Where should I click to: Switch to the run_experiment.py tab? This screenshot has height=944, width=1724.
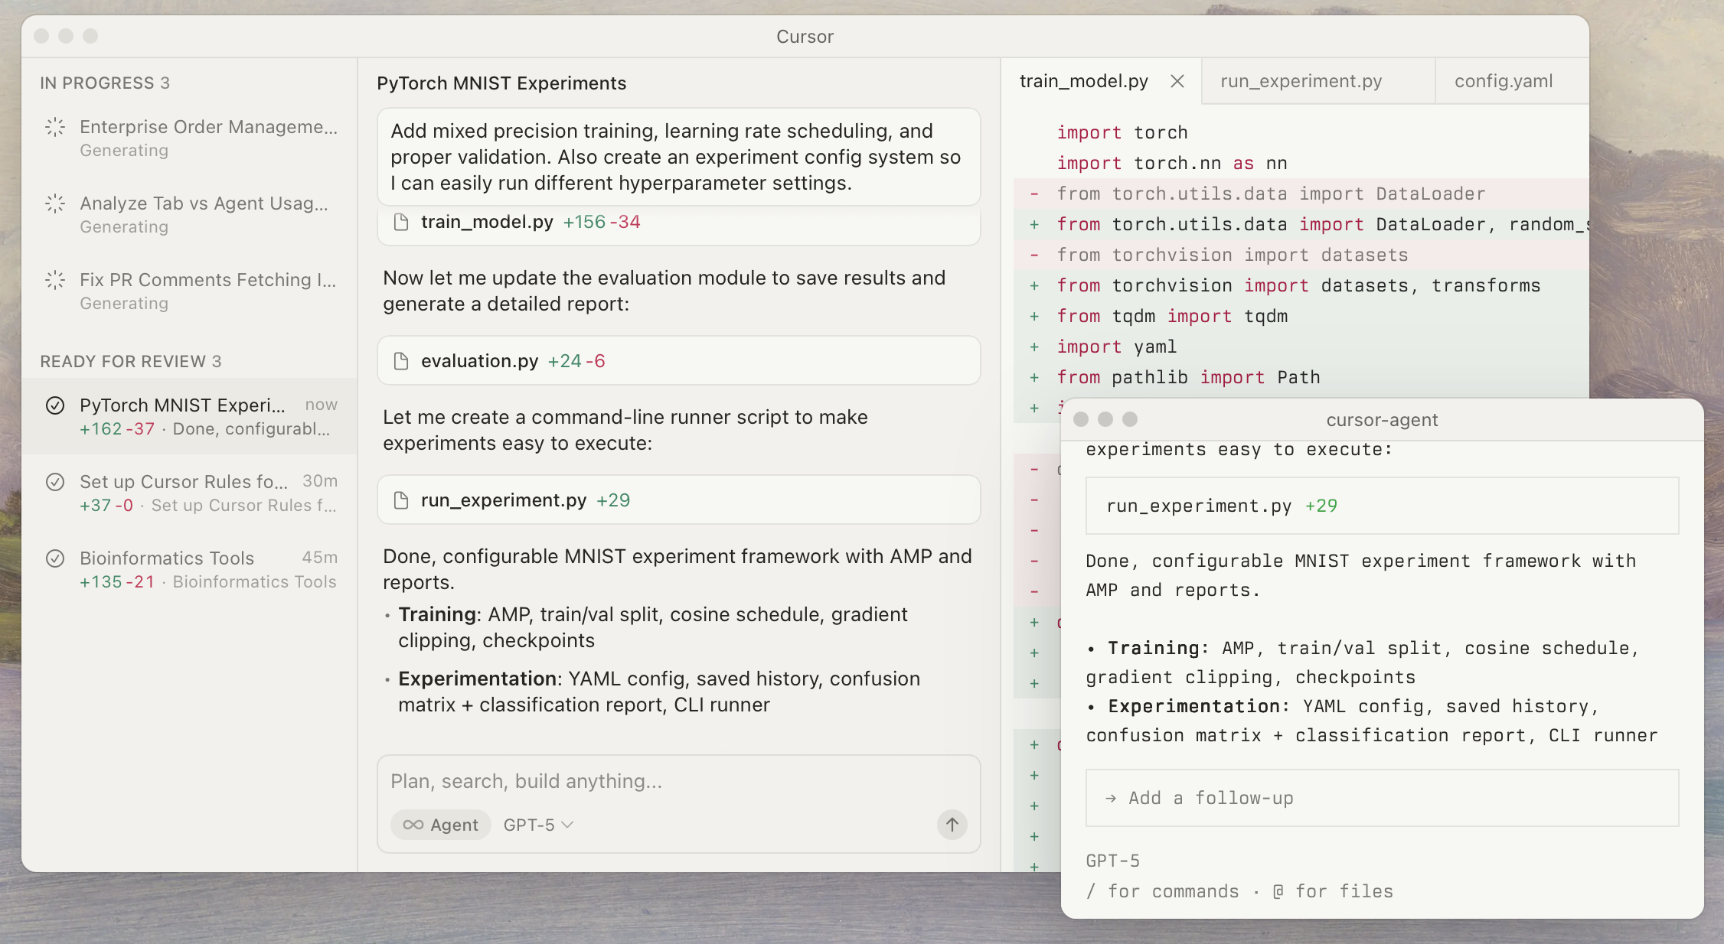(1318, 81)
